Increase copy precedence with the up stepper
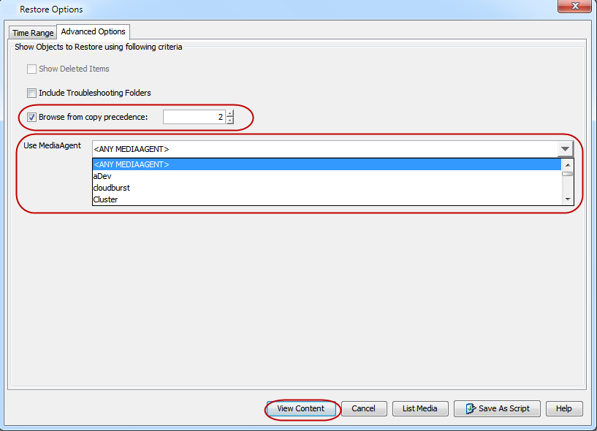 pyautogui.click(x=230, y=113)
